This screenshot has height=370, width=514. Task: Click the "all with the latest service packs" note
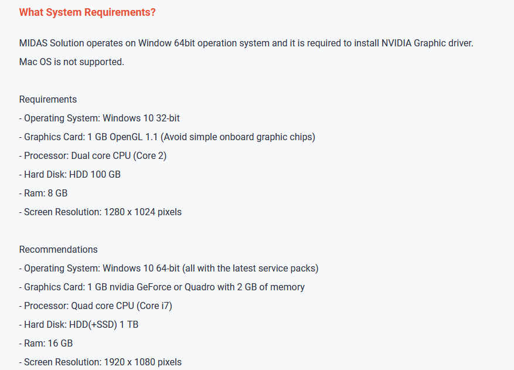[250, 269]
